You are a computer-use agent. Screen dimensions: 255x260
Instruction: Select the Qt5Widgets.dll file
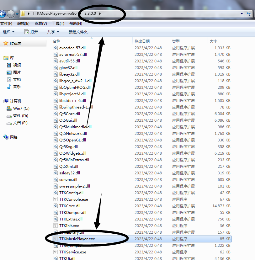(x=73, y=153)
